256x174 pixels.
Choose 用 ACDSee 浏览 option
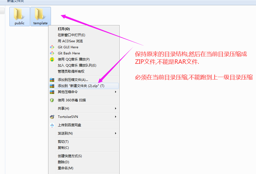(70, 41)
